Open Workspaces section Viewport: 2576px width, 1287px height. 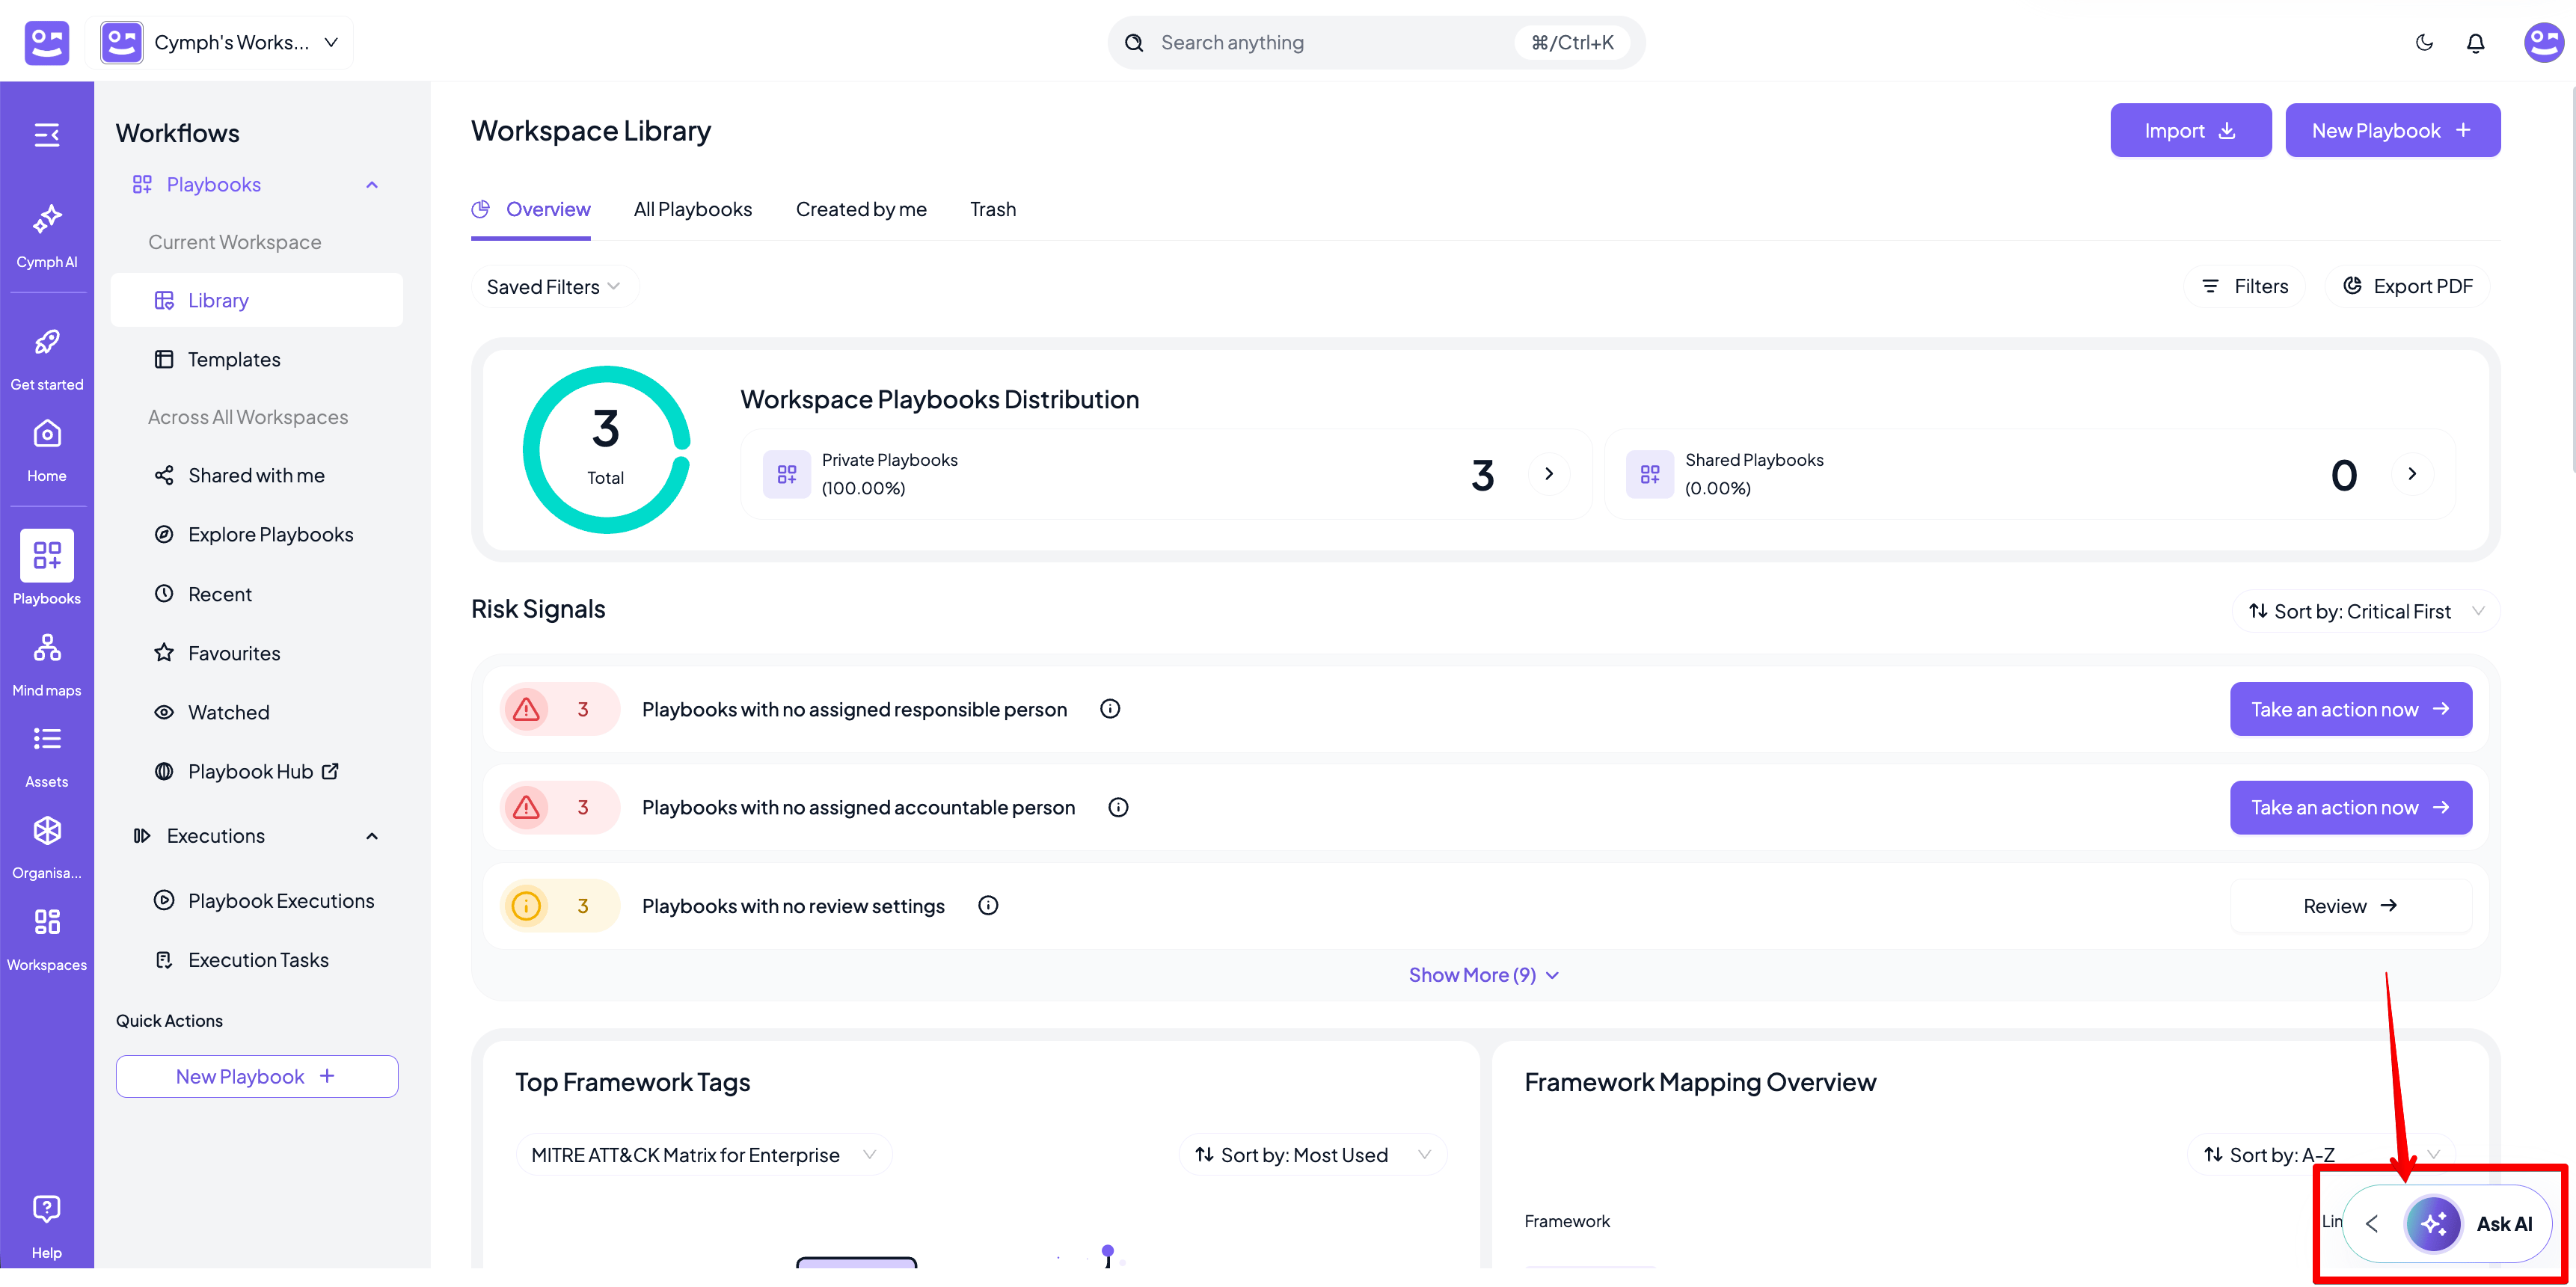[x=47, y=939]
